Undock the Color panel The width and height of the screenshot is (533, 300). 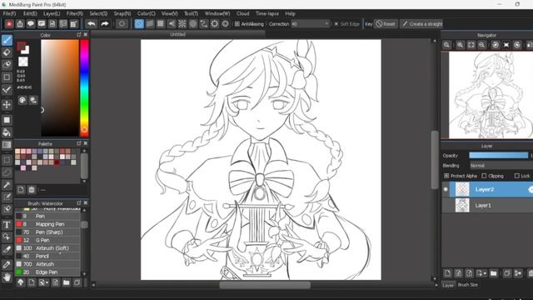point(79,35)
